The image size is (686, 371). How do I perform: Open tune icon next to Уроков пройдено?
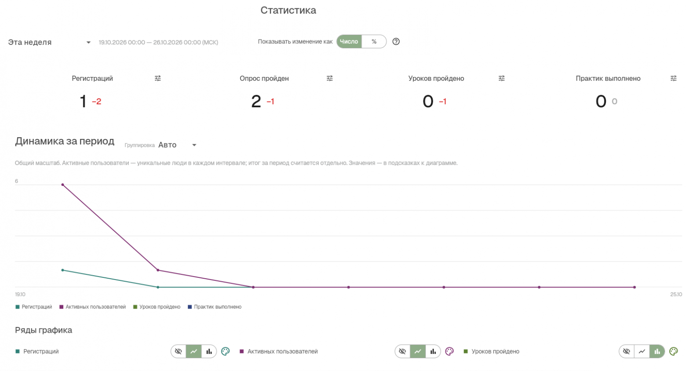(502, 78)
